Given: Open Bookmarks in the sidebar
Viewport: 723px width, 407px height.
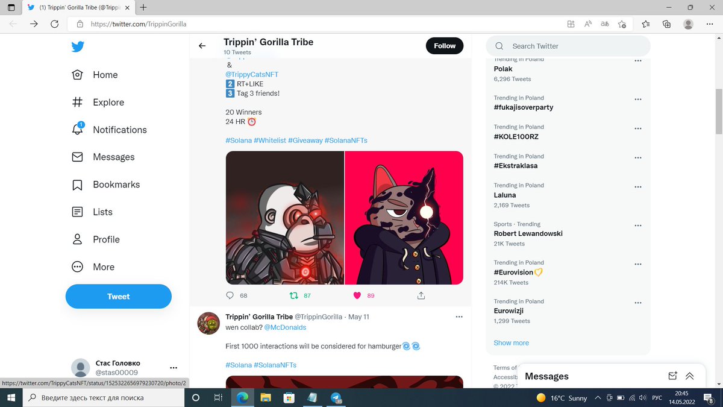Looking at the screenshot, I should pyautogui.click(x=105, y=185).
